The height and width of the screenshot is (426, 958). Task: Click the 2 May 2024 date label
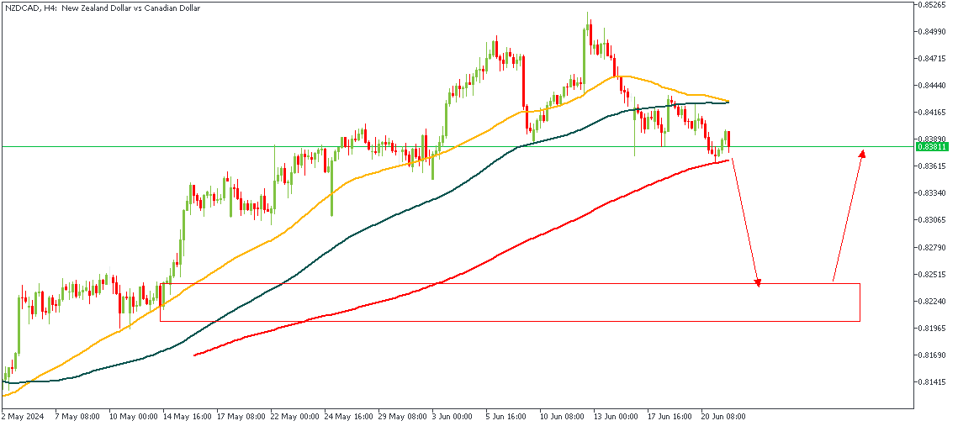[x=21, y=417]
